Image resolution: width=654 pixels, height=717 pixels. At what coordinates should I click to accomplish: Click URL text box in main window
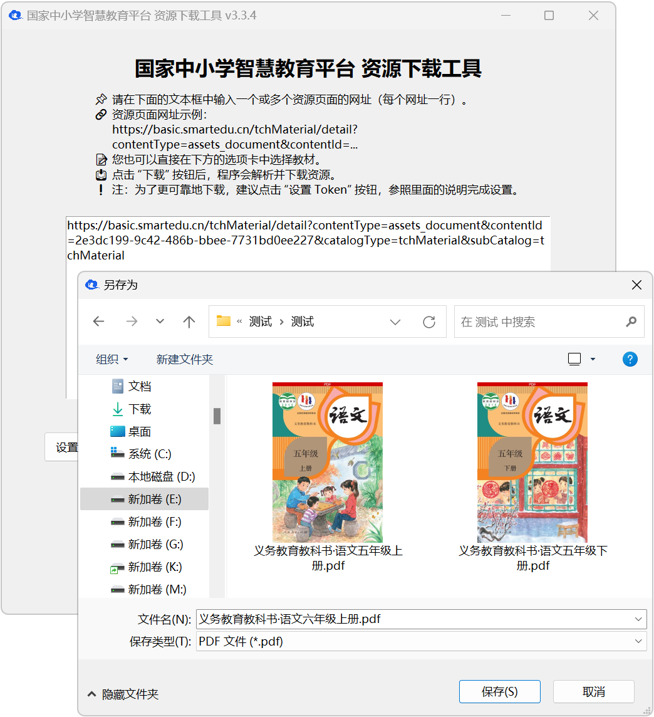(x=308, y=243)
